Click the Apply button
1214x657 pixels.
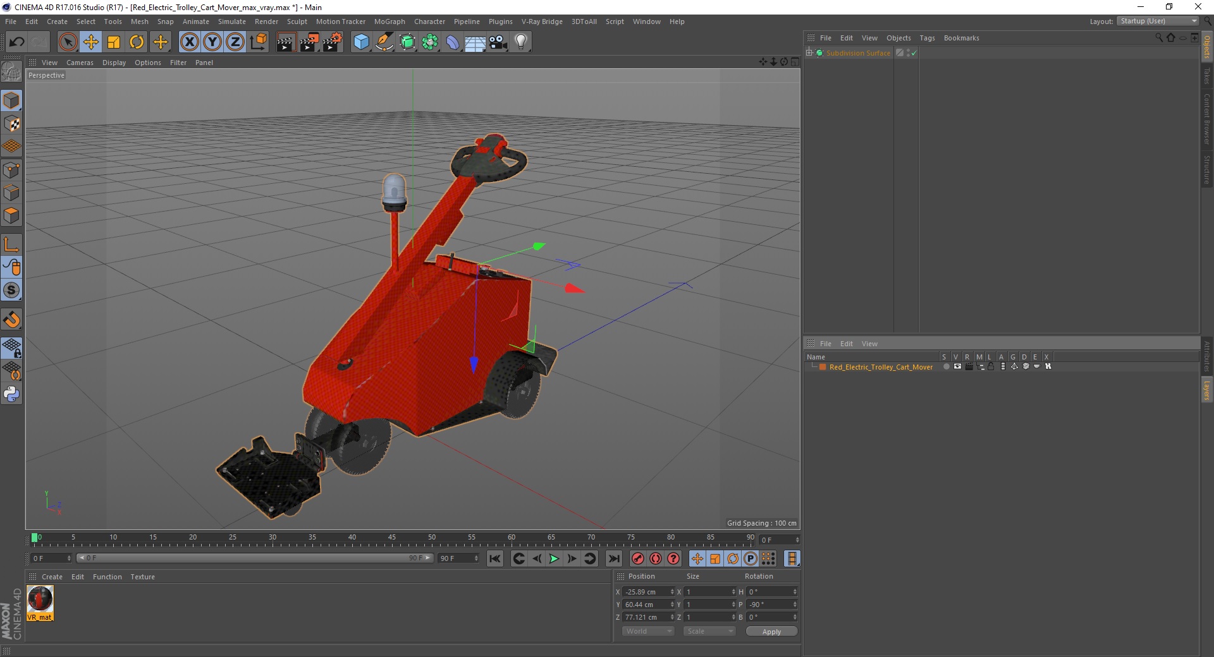pos(771,631)
